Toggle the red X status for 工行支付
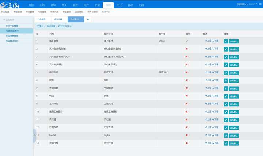The width and height of the screenshot is (263, 156). click(x=187, y=104)
